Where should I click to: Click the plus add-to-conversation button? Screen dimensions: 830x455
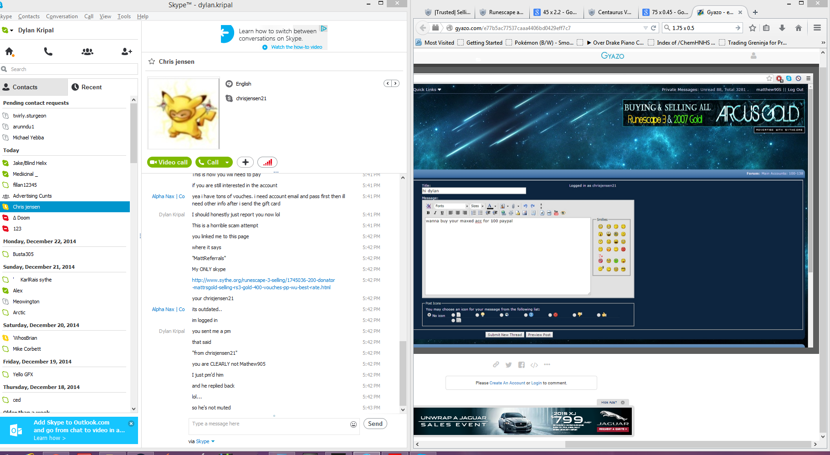[x=245, y=162]
